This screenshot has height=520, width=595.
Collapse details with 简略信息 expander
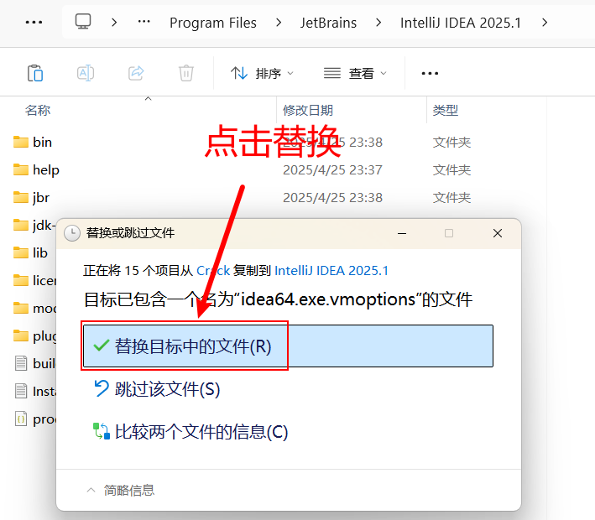pyautogui.click(x=120, y=490)
